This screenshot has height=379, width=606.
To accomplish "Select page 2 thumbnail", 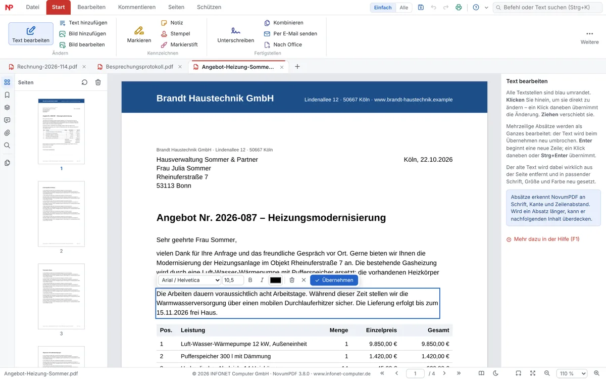I will pyautogui.click(x=61, y=214).
